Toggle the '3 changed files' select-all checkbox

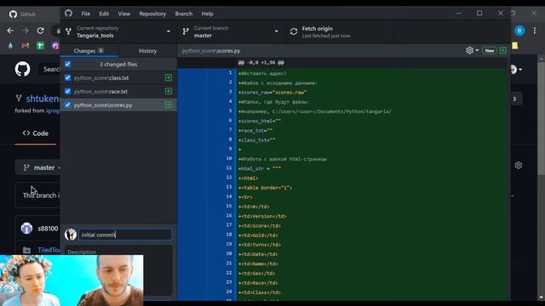68,65
